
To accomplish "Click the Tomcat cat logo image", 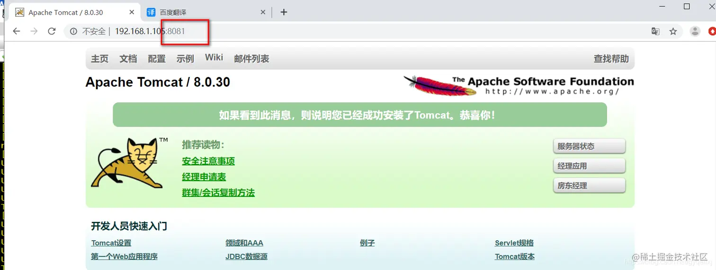I will (129, 163).
